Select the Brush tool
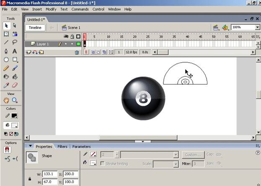 (15, 68)
